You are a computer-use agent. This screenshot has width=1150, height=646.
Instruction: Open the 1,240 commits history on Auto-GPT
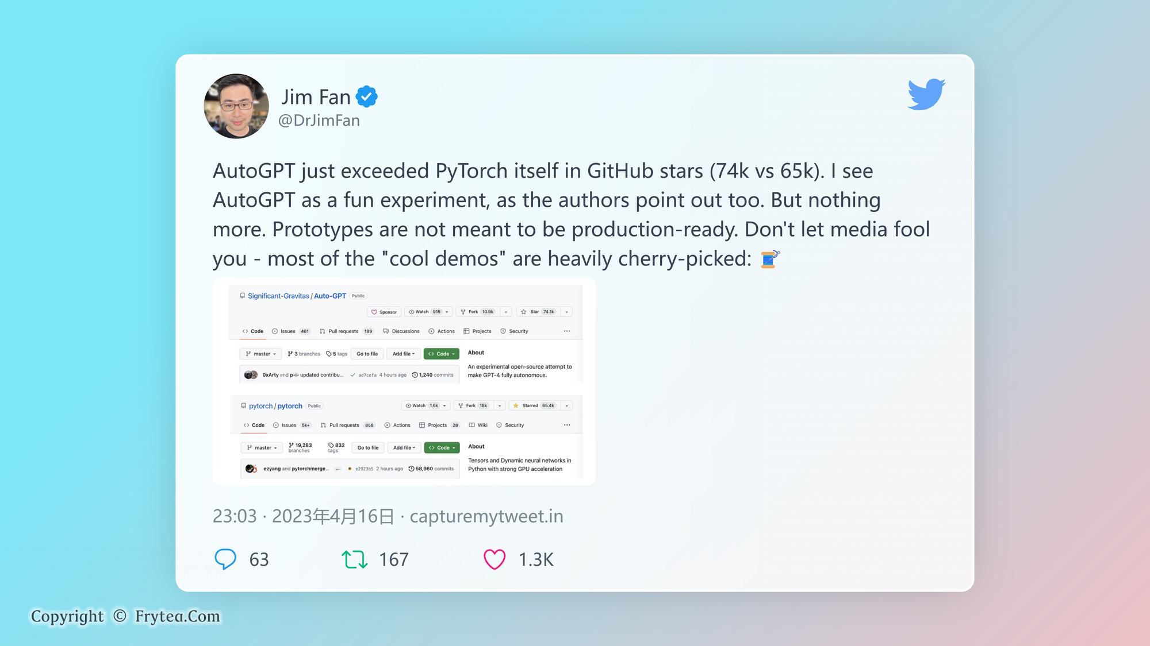coord(432,375)
